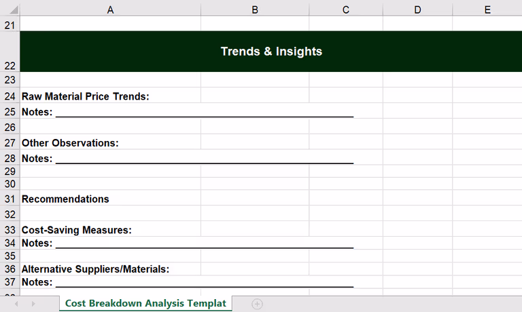Select row 27 header
This screenshot has height=312, width=522.
coord(10,142)
